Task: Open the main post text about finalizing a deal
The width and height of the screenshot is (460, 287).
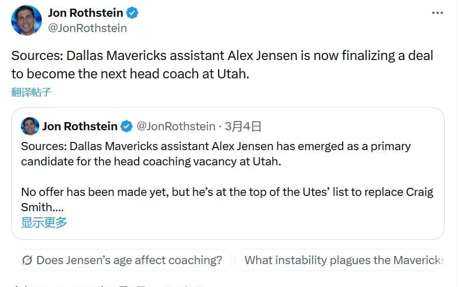Action: pos(222,64)
